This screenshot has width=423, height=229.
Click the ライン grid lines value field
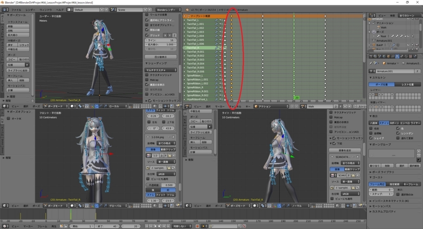point(161,40)
